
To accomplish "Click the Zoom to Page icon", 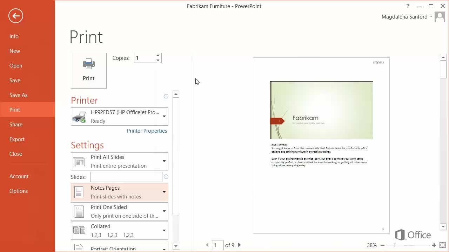I will point(442,245).
